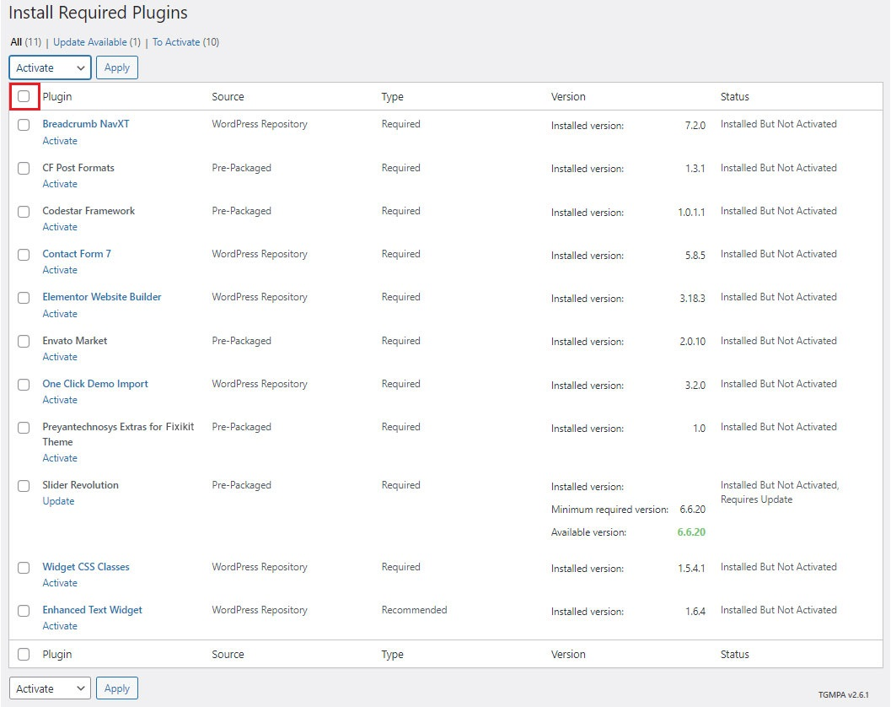
Task: Click Contact Form 7 installed version 5.8.5
Action: coord(695,256)
